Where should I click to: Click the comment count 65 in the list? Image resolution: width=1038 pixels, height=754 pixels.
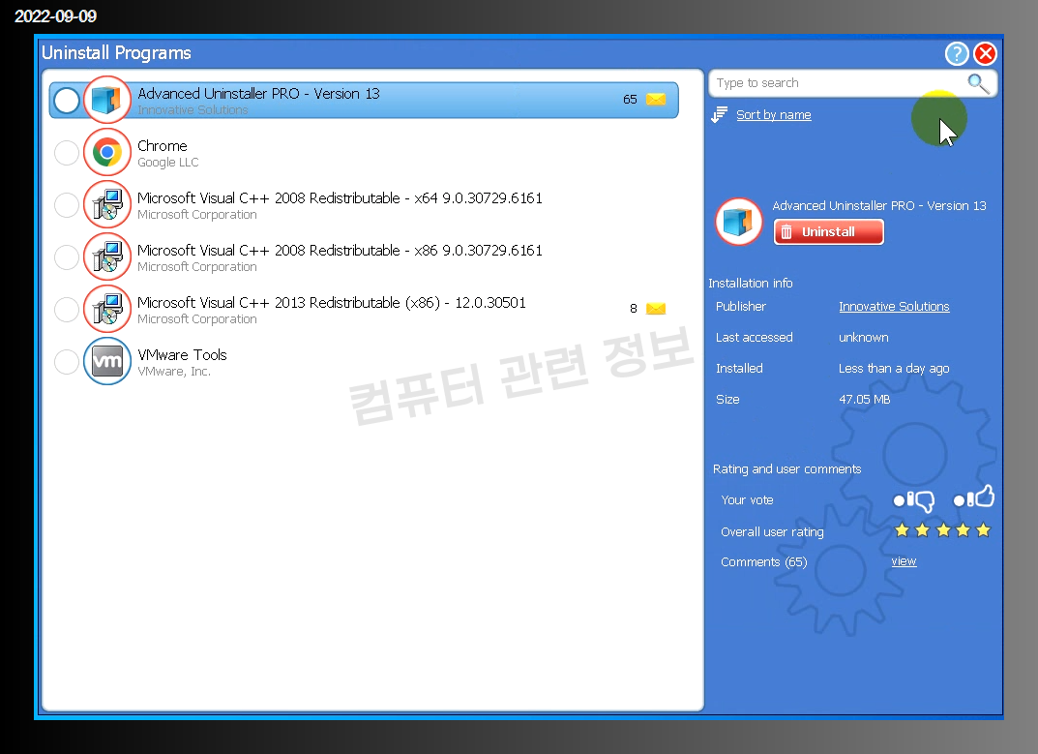point(630,100)
